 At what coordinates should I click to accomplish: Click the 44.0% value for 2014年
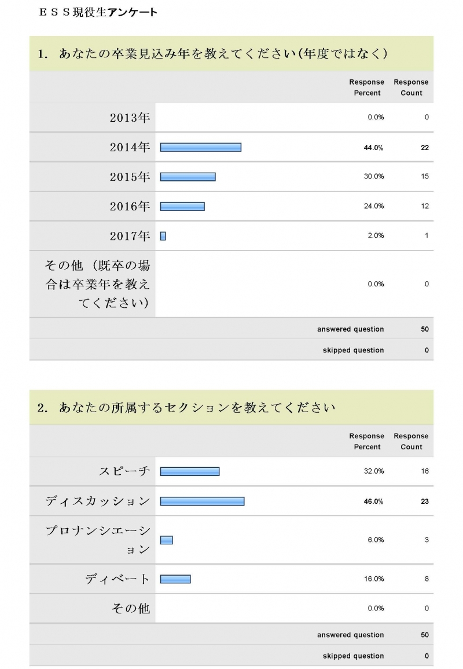click(373, 148)
